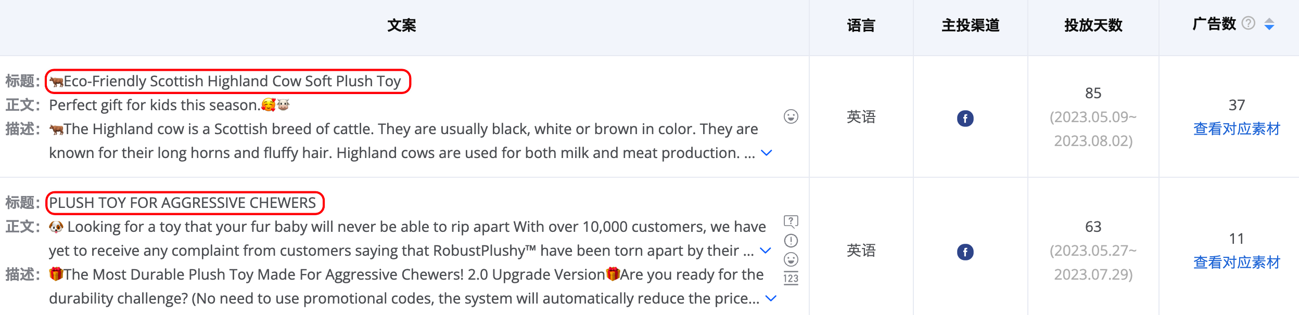The image size is (1299, 315).
Task: Click the exclamation mark tag icon in the second row
Action: coord(791,241)
